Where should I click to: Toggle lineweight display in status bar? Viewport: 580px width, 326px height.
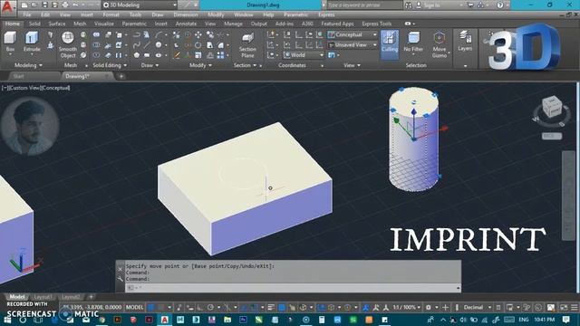[x=271, y=308]
